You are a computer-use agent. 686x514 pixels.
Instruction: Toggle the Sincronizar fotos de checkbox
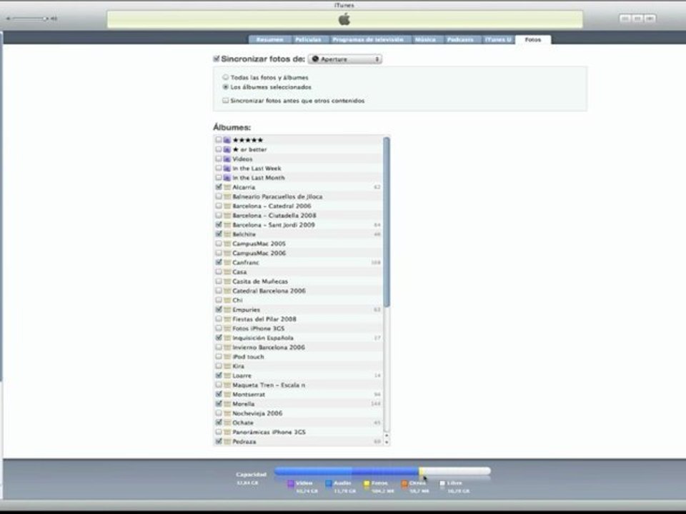pos(216,59)
